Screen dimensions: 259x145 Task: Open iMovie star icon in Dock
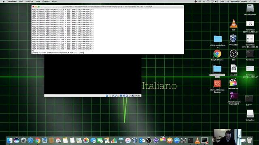pyautogui.click(x=156, y=141)
